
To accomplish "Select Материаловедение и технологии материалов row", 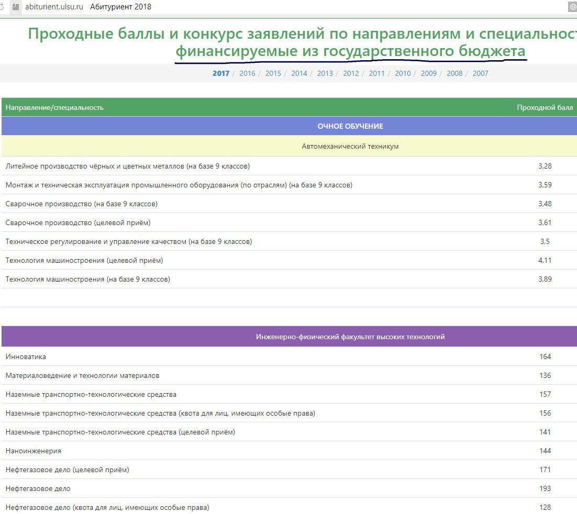I will click(x=289, y=375).
